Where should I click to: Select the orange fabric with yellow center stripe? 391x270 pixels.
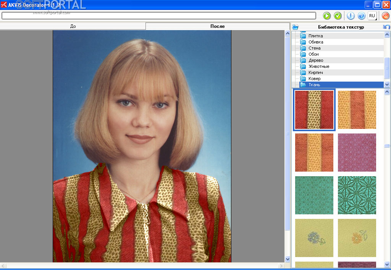click(x=314, y=153)
